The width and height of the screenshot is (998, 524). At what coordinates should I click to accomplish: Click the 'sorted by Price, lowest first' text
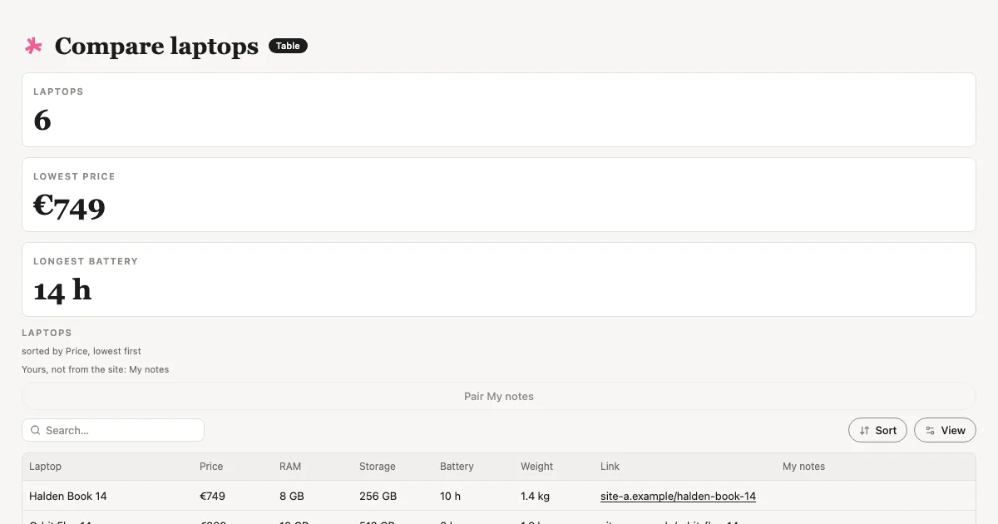tap(82, 351)
